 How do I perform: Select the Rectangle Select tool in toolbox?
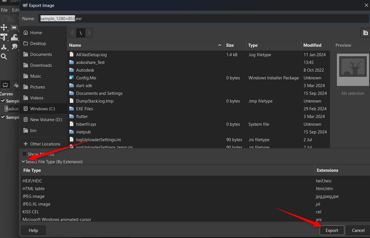[x=14, y=27]
